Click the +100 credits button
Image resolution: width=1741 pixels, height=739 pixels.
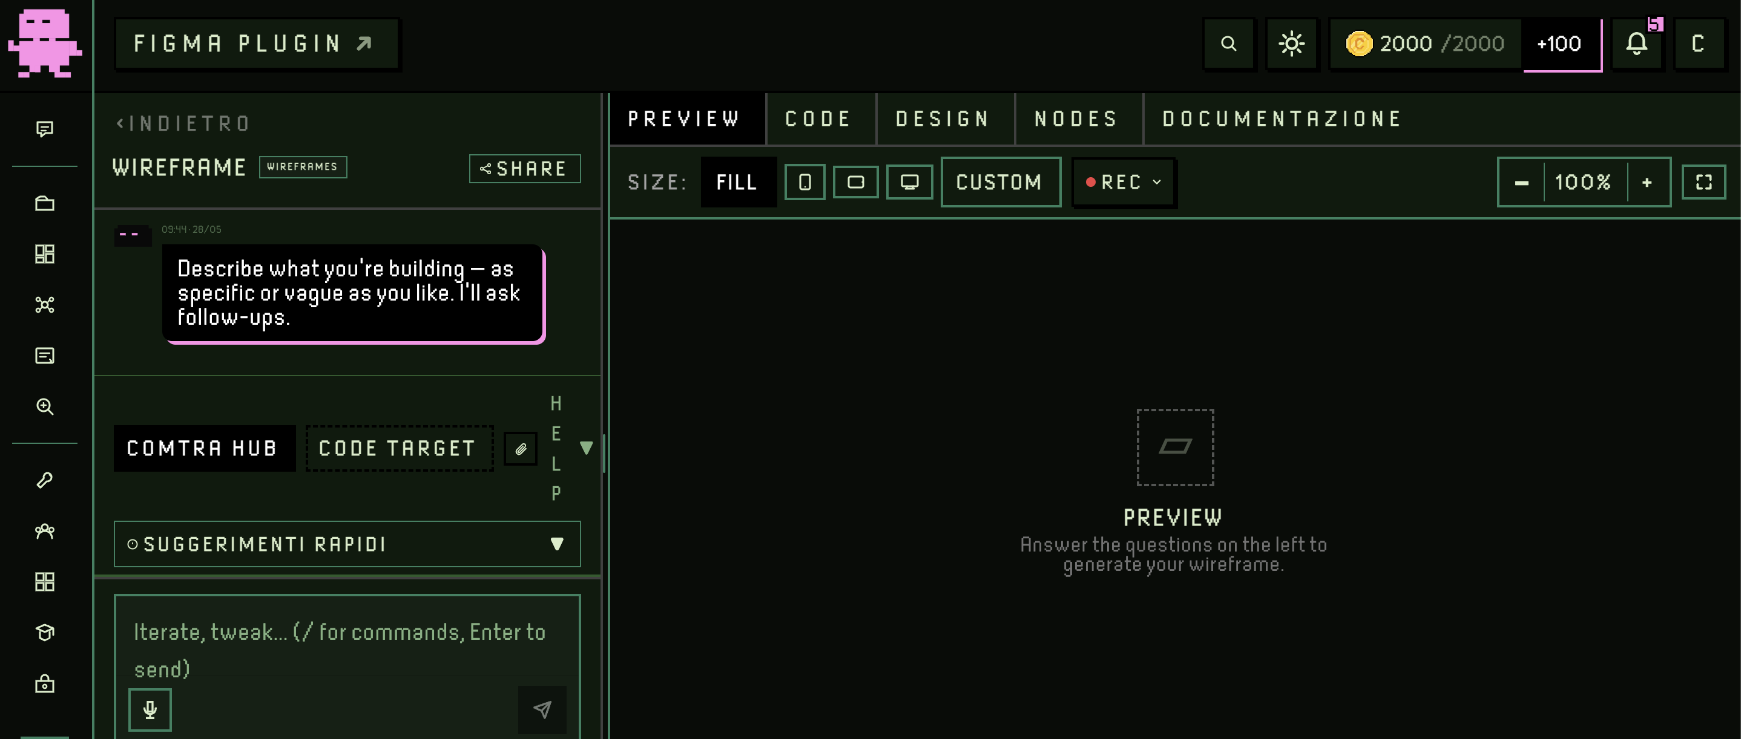point(1561,43)
